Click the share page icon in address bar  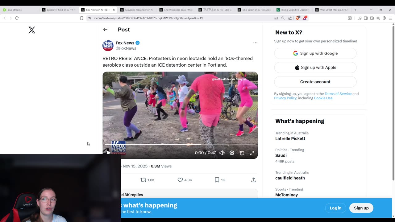[x=290, y=18]
